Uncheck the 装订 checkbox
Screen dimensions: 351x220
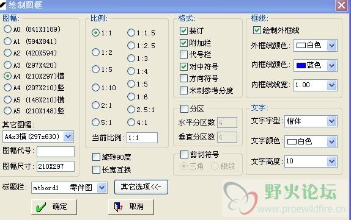pyautogui.click(x=183, y=31)
